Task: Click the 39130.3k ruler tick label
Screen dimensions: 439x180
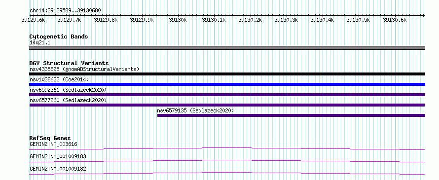Action: tap(286, 20)
